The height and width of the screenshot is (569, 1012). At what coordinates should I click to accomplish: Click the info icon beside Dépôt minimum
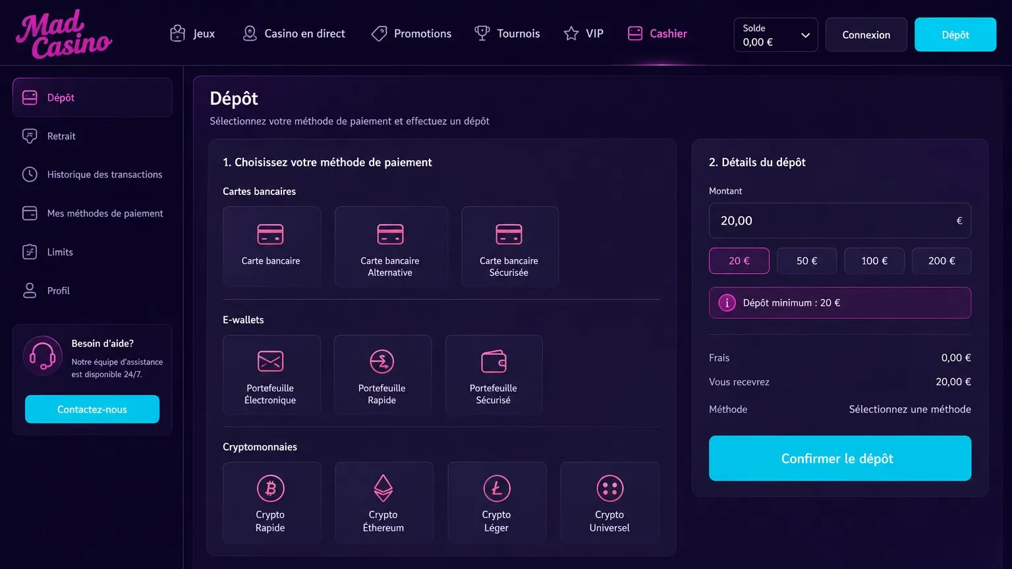(727, 303)
